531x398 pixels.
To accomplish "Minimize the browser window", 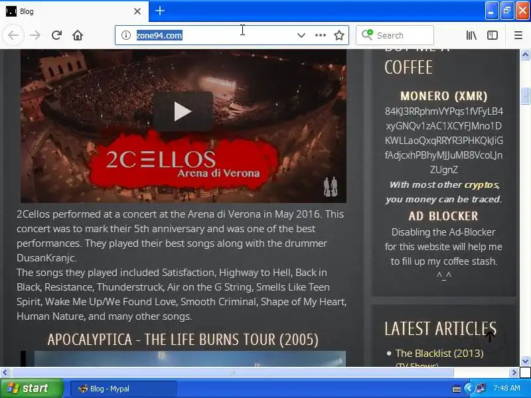I will coord(491,11).
